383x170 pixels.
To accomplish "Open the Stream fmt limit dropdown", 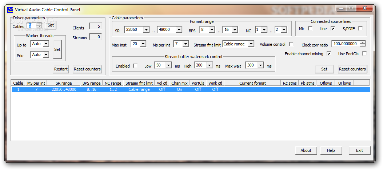I will point(251,44).
